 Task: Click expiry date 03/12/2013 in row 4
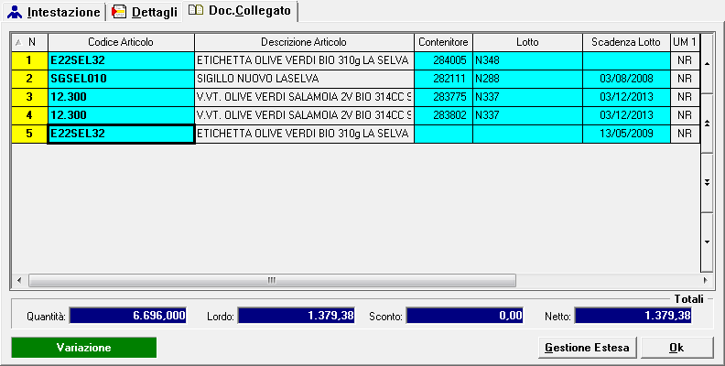[x=626, y=115]
